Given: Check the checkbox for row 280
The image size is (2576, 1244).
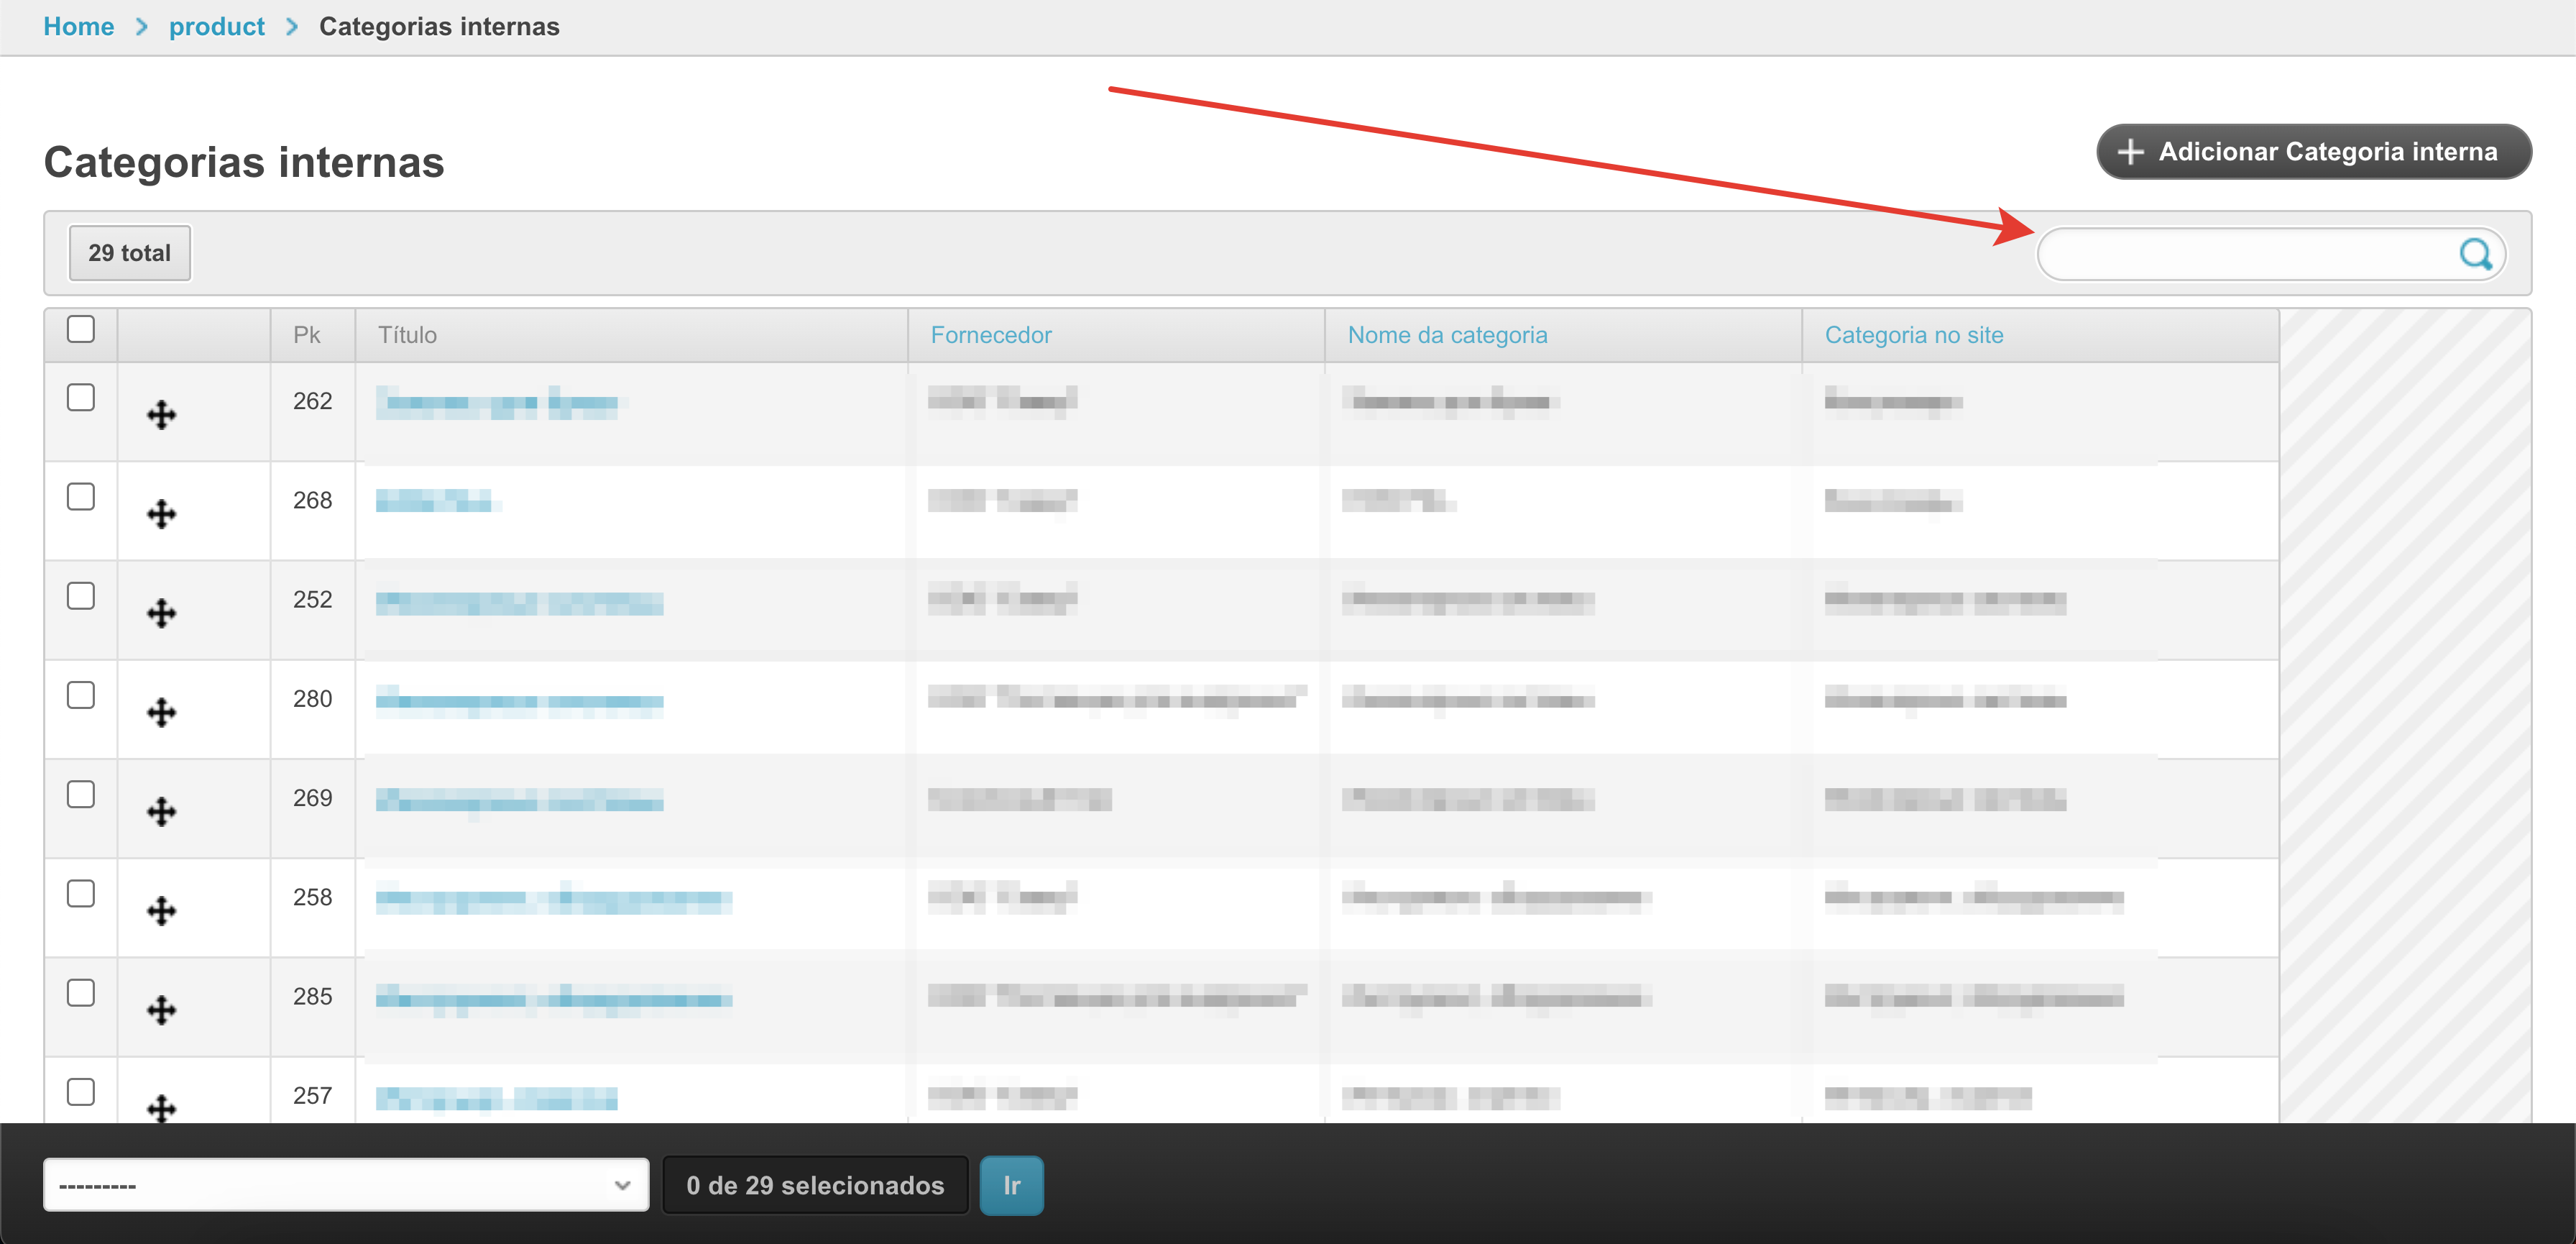Looking at the screenshot, I should pos(81,695).
